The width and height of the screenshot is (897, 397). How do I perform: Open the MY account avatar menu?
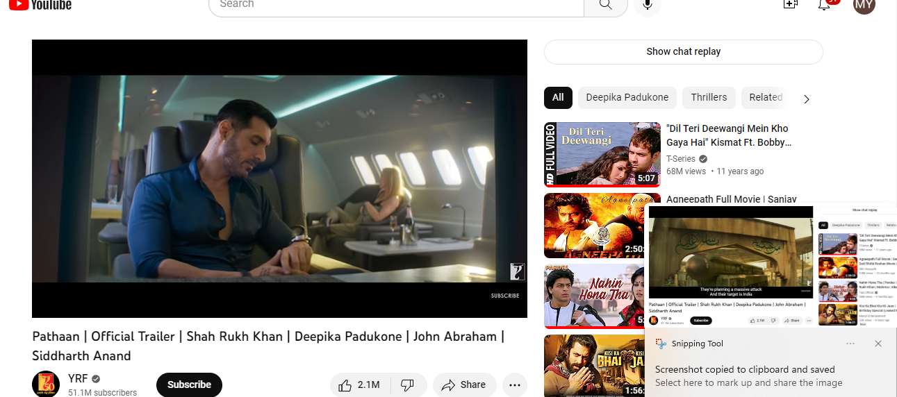click(864, 5)
